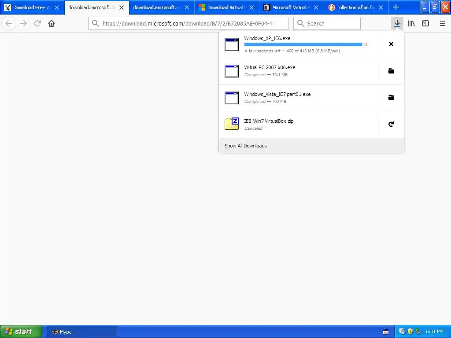451x338 pixels.
Task: Click the 'Completed — 30.4 MB' status text
Action: coord(266,75)
